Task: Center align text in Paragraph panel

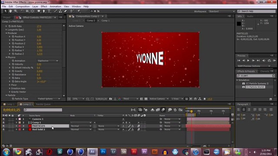Action: tap(244, 110)
